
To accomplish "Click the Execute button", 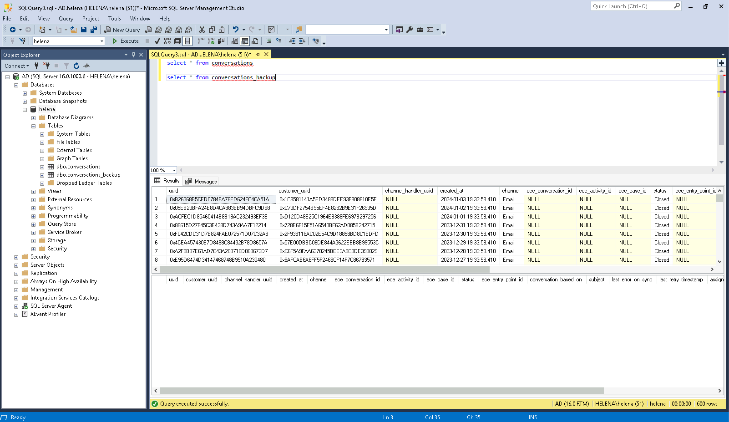I will pyautogui.click(x=126, y=41).
